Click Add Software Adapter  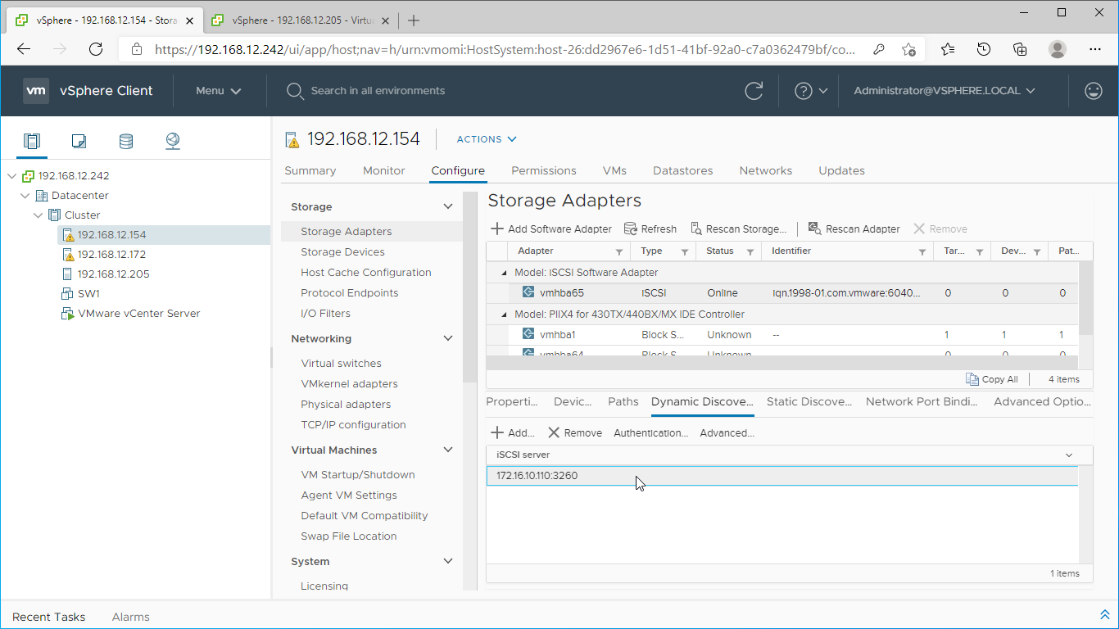(551, 229)
